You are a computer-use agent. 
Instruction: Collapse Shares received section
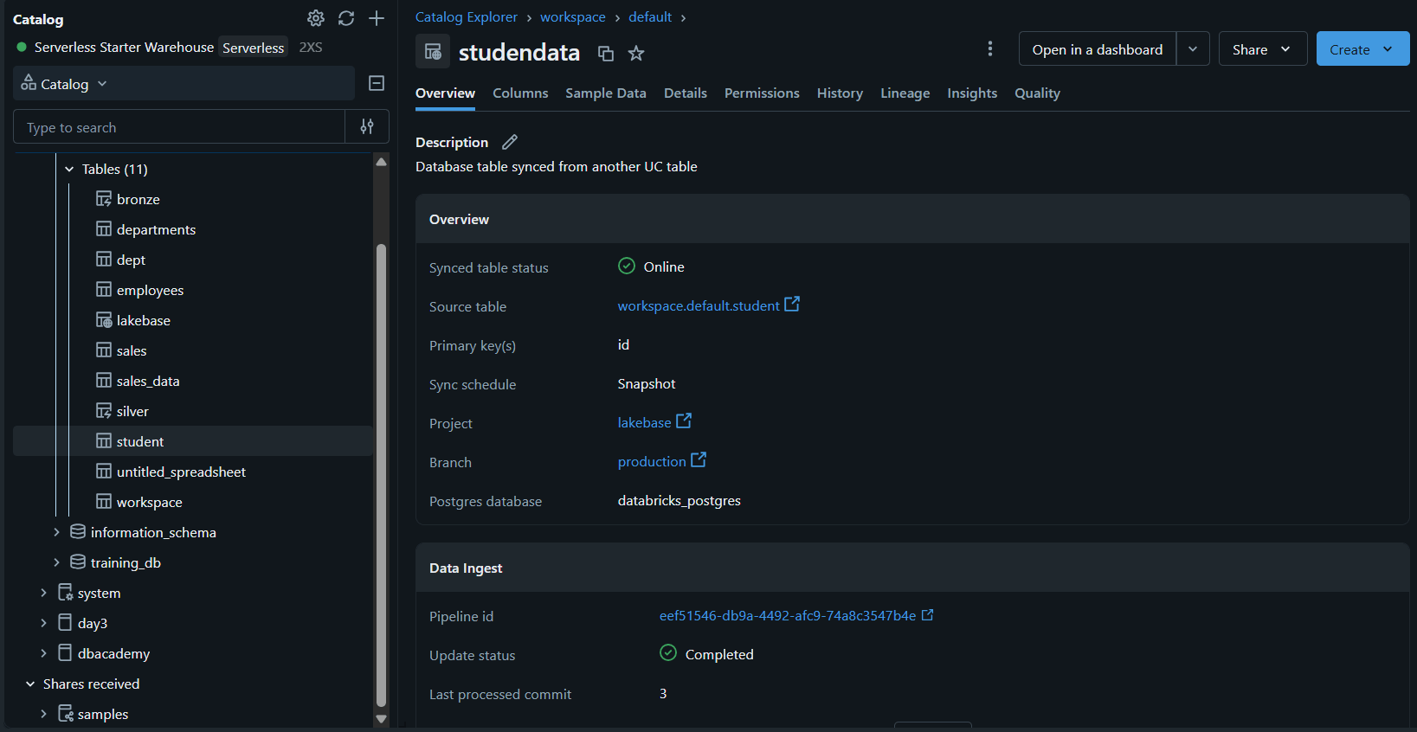point(30,684)
